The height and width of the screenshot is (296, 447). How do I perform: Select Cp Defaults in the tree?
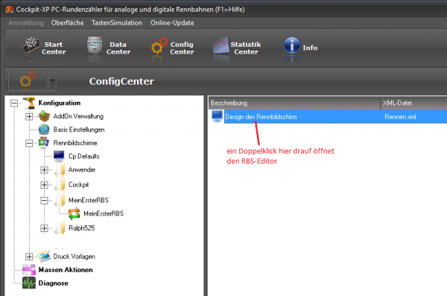pos(83,156)
